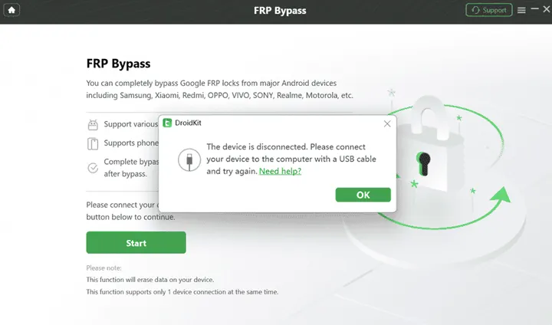Open the Need help? link

[x=280, y=171]
